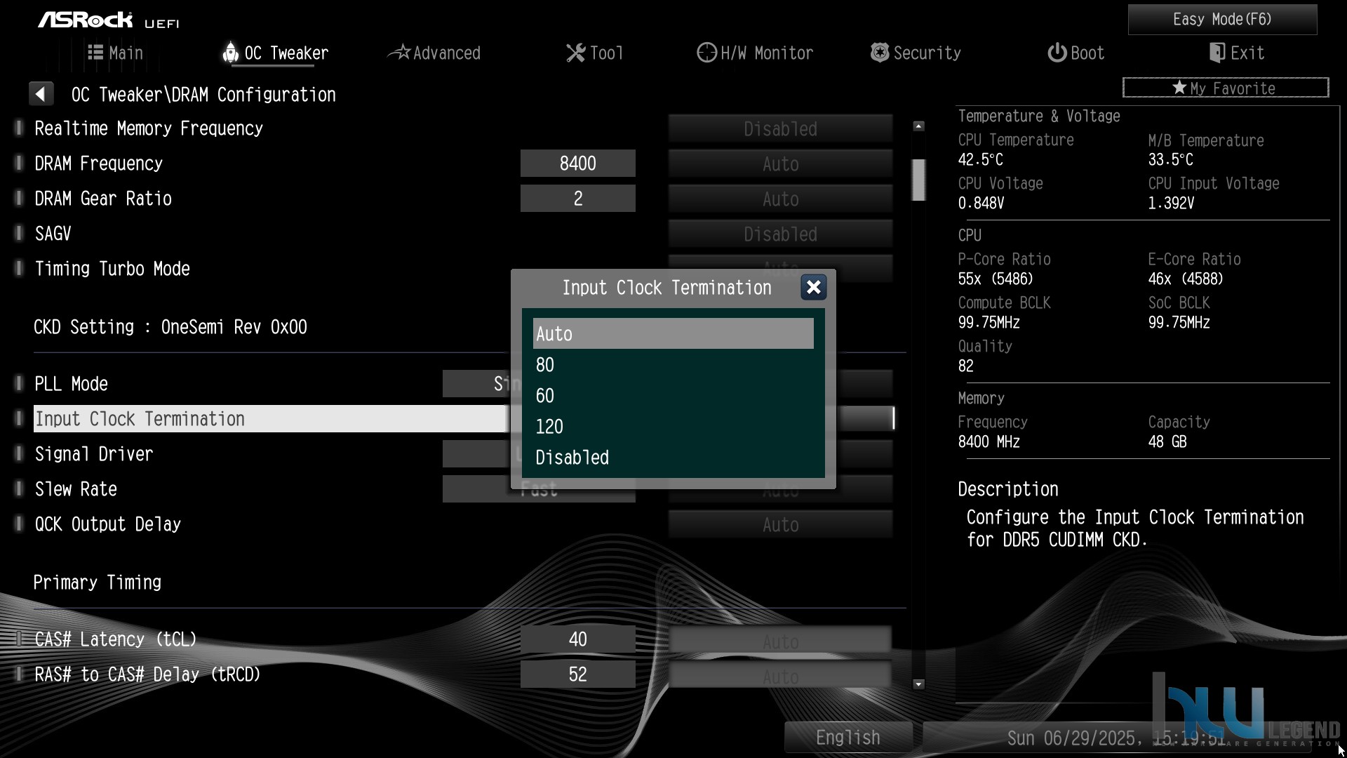Choose 60 in Input Clock Termination

(673, 396)
